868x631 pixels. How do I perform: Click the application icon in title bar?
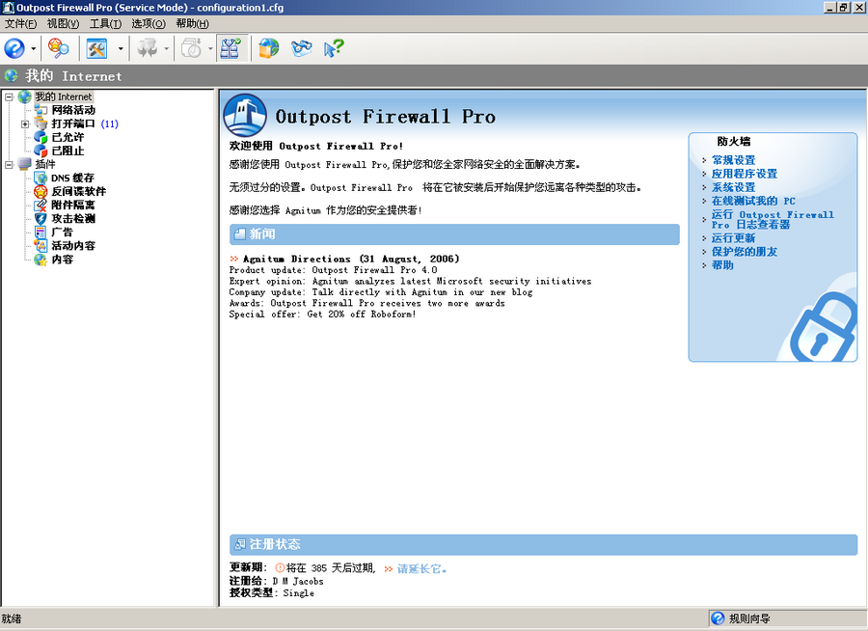pos(9,7)
